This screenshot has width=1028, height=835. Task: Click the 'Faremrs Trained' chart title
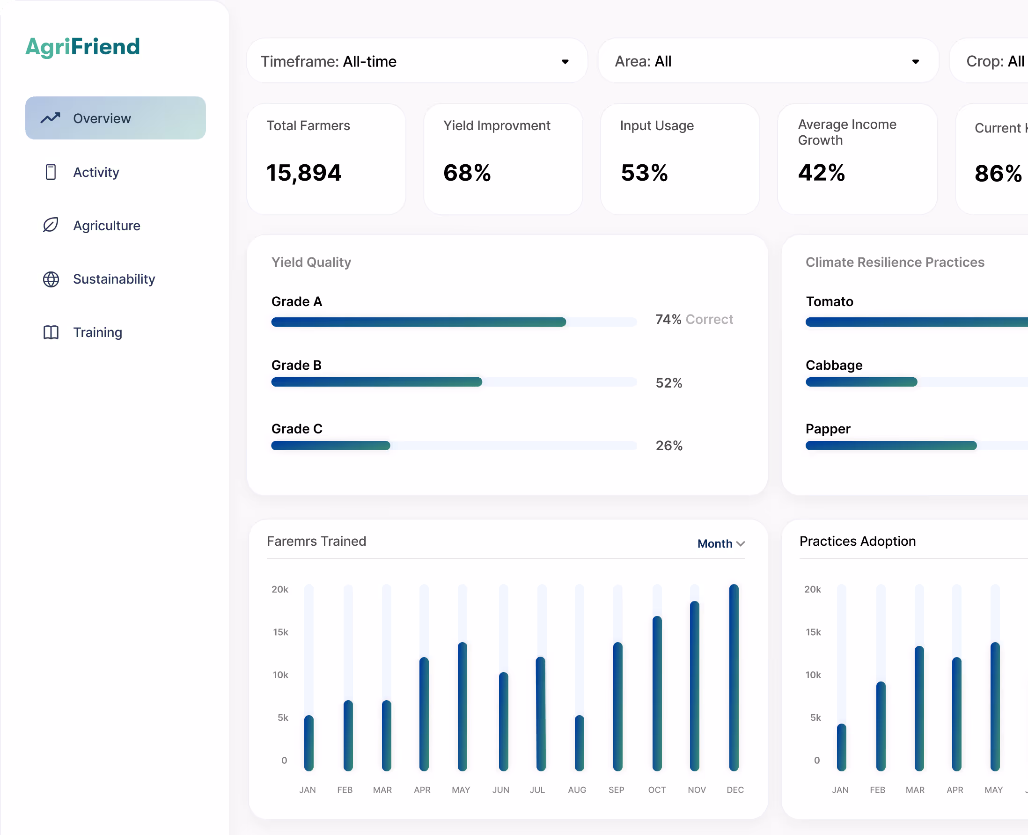(316, 541)
